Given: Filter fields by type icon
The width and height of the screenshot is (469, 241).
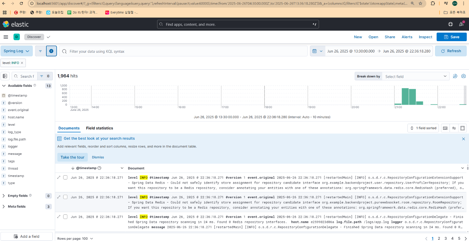Looking at the screenshot, I should click(45, 76).
